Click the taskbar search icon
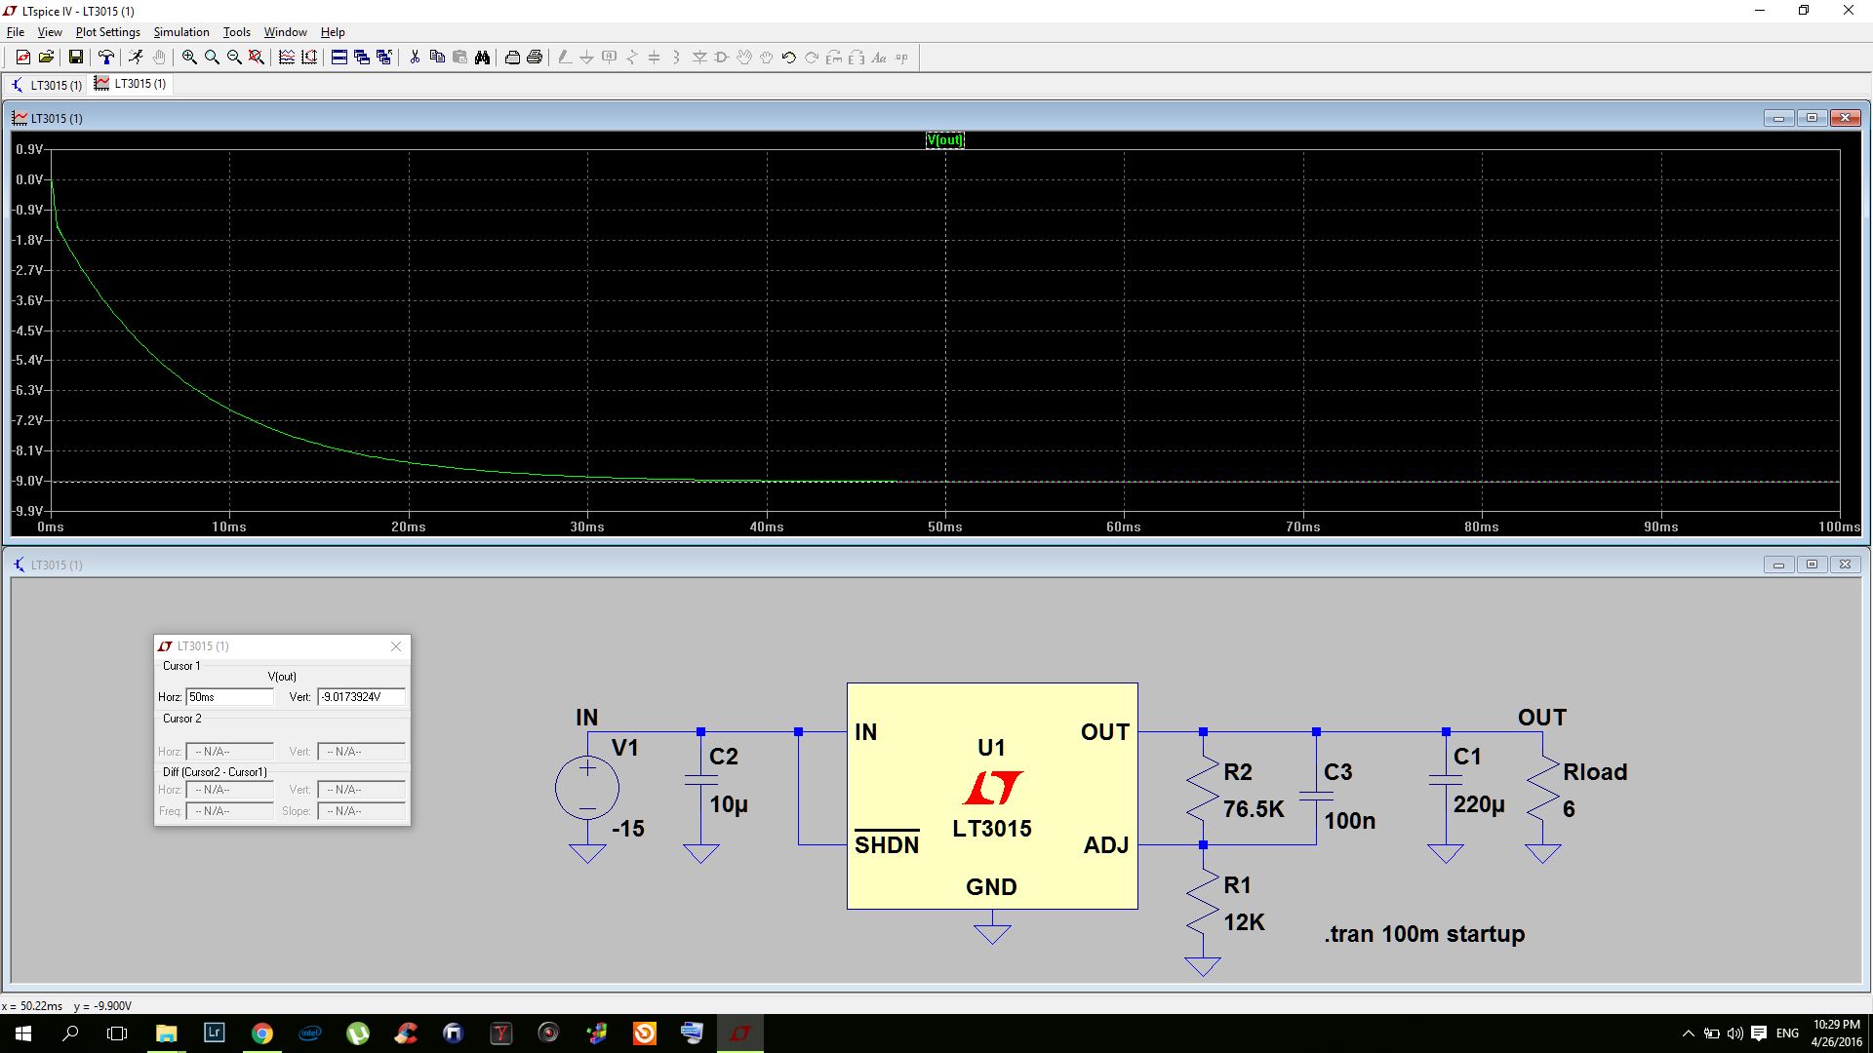Image resolution: width=1873 pixels, height=1053 pixels. pyautogui.click(x=70, y=1033)
